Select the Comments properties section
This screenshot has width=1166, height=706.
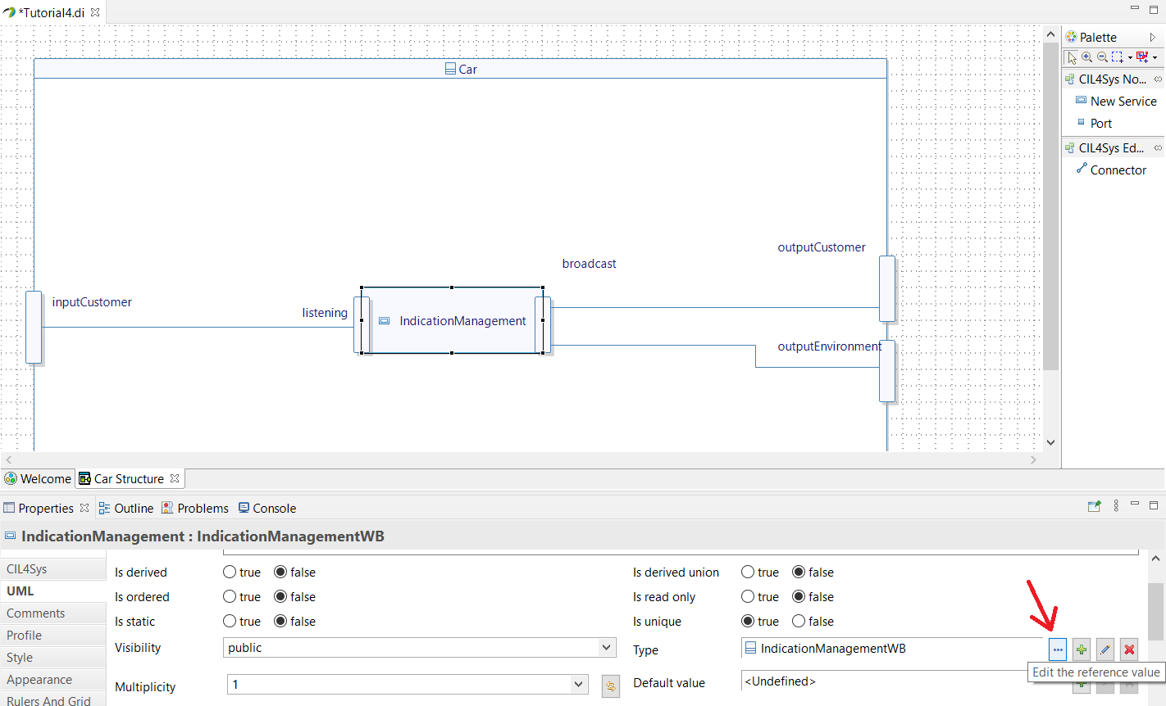coord(53,613)
